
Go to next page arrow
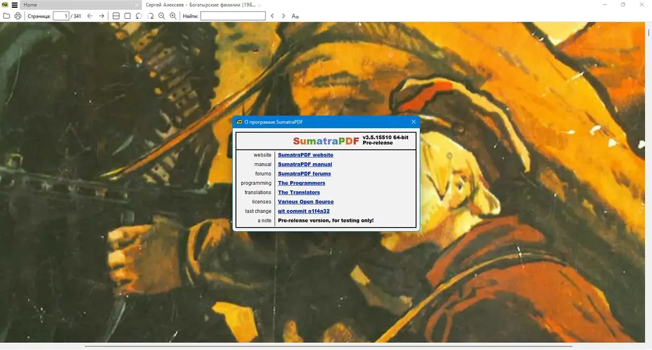click(102, 16)
